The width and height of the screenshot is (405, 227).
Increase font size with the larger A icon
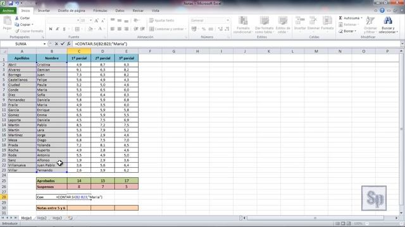[96, 20]
